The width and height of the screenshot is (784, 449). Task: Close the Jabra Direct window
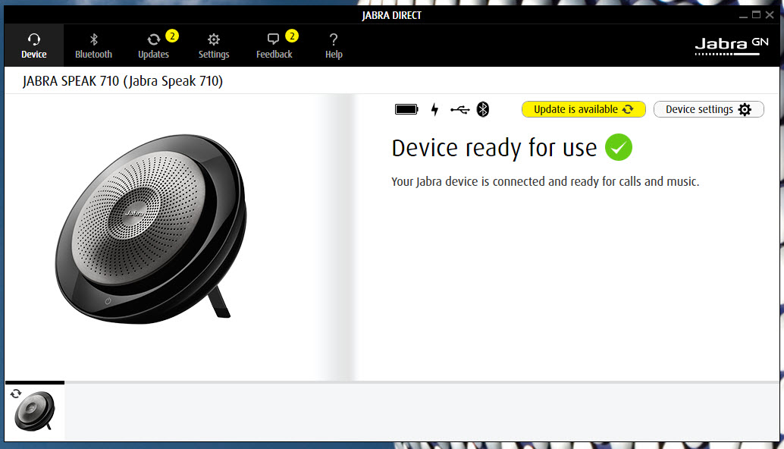[770, 15]
